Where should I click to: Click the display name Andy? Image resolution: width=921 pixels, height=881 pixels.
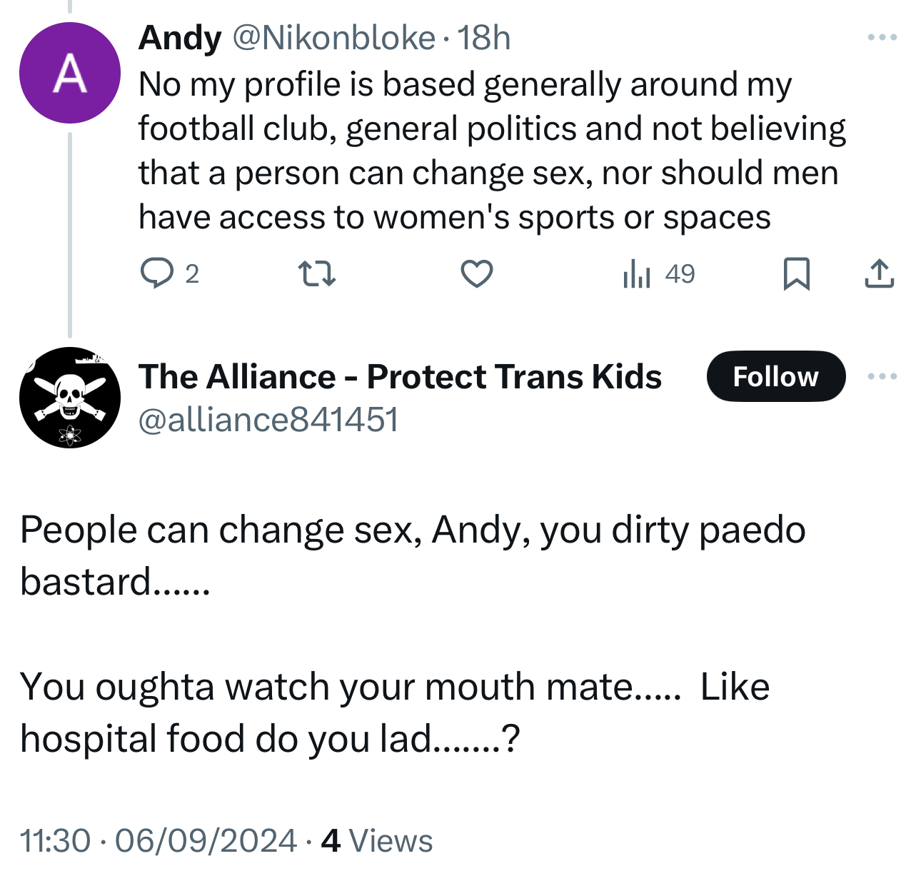pyautogui.click(x=180, y=38)
